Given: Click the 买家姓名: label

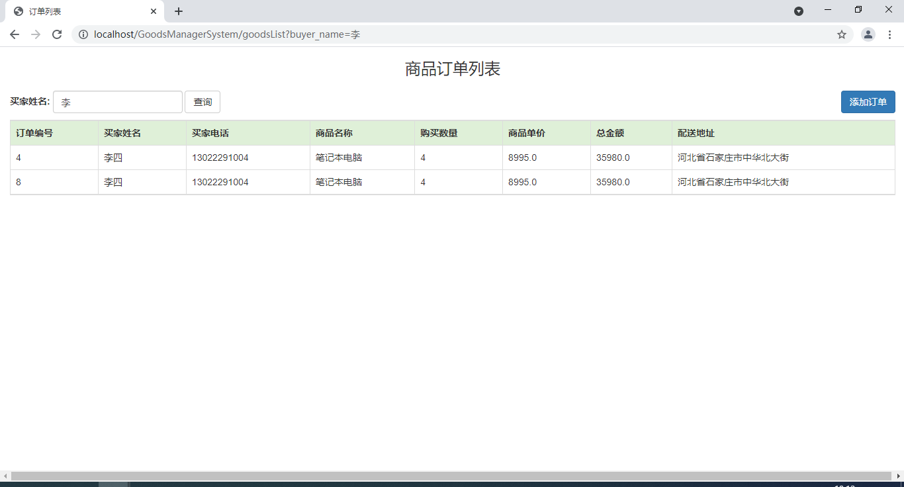Looking at the screenshot, I should click(x=30, y=101).
